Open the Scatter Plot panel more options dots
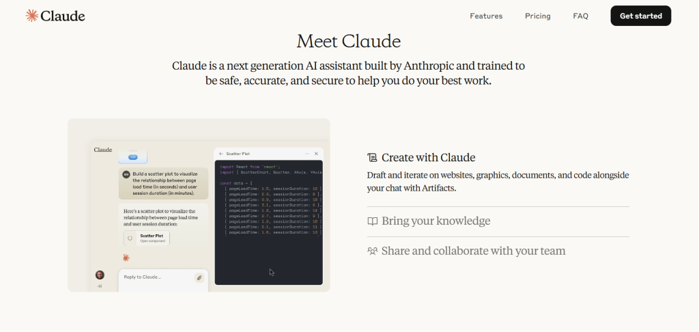699x332 pixels. 307,154
